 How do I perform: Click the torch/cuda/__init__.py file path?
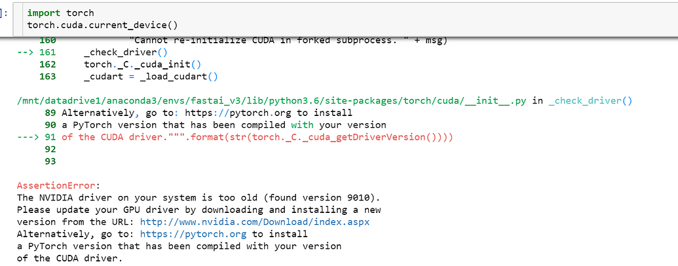(273, 100)
